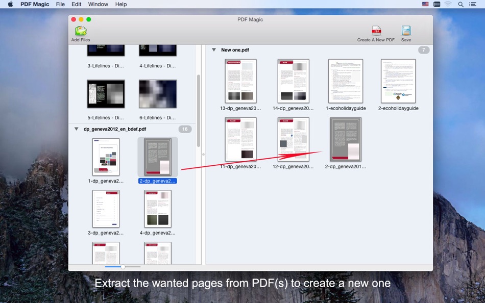This screenshot has width=485, height=303.
Task: Click the panel splitter handle dot
Action: tap(204, 154)
